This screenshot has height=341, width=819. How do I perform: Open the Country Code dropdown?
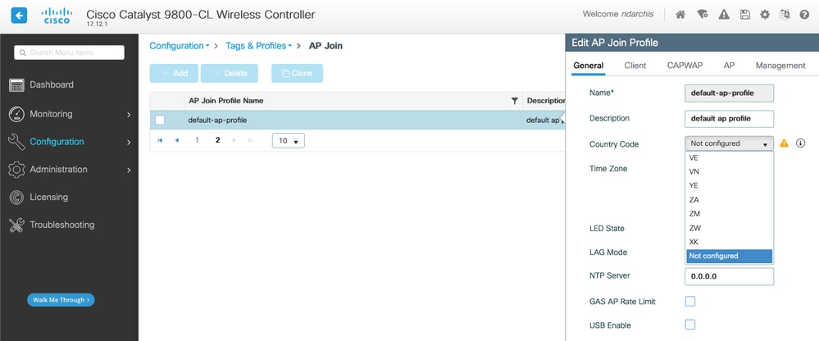pos(729,143)
